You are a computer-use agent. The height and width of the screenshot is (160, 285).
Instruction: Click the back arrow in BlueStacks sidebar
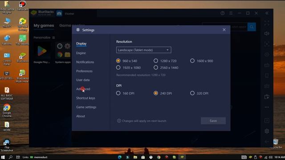point(267,141)
